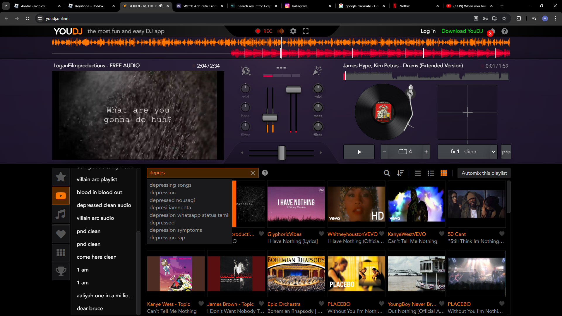This screenshot has height=316, width=562.
Task: Choose 'depressing songs' suggestion
Action: click(170, 185)
